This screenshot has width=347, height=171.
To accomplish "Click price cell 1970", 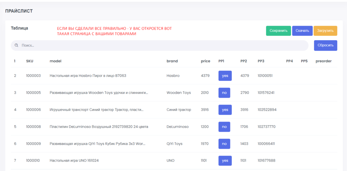I will point(205,144).
